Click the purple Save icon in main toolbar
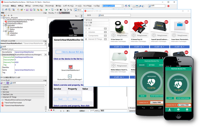201x129 pixels. (x=27, y=10)
